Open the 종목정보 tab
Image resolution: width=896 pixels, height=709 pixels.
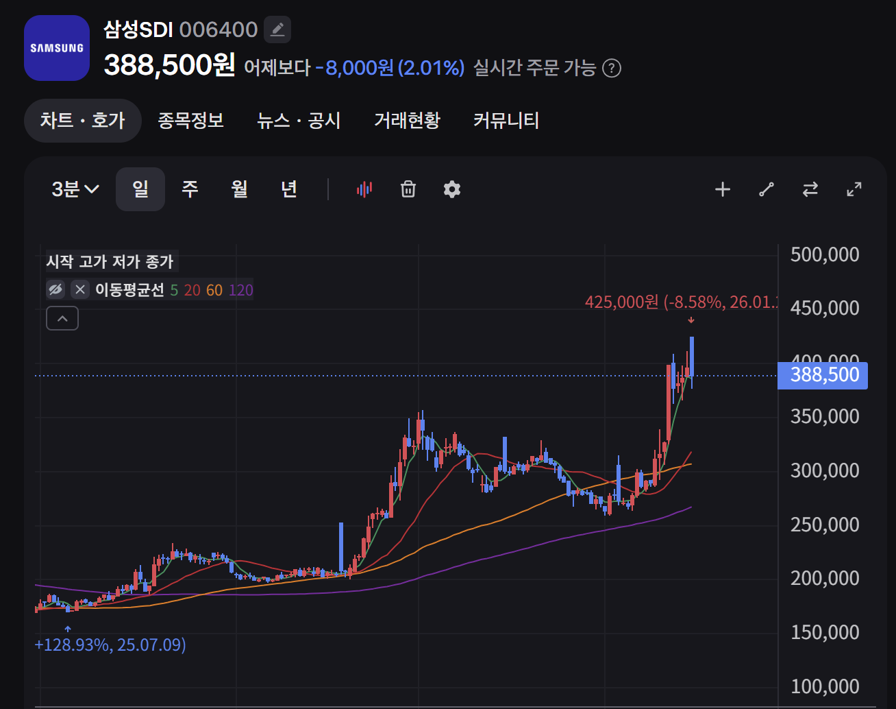tap(191, 121)
